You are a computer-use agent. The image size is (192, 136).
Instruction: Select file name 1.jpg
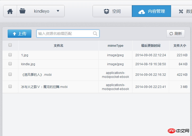coord(25,55)
